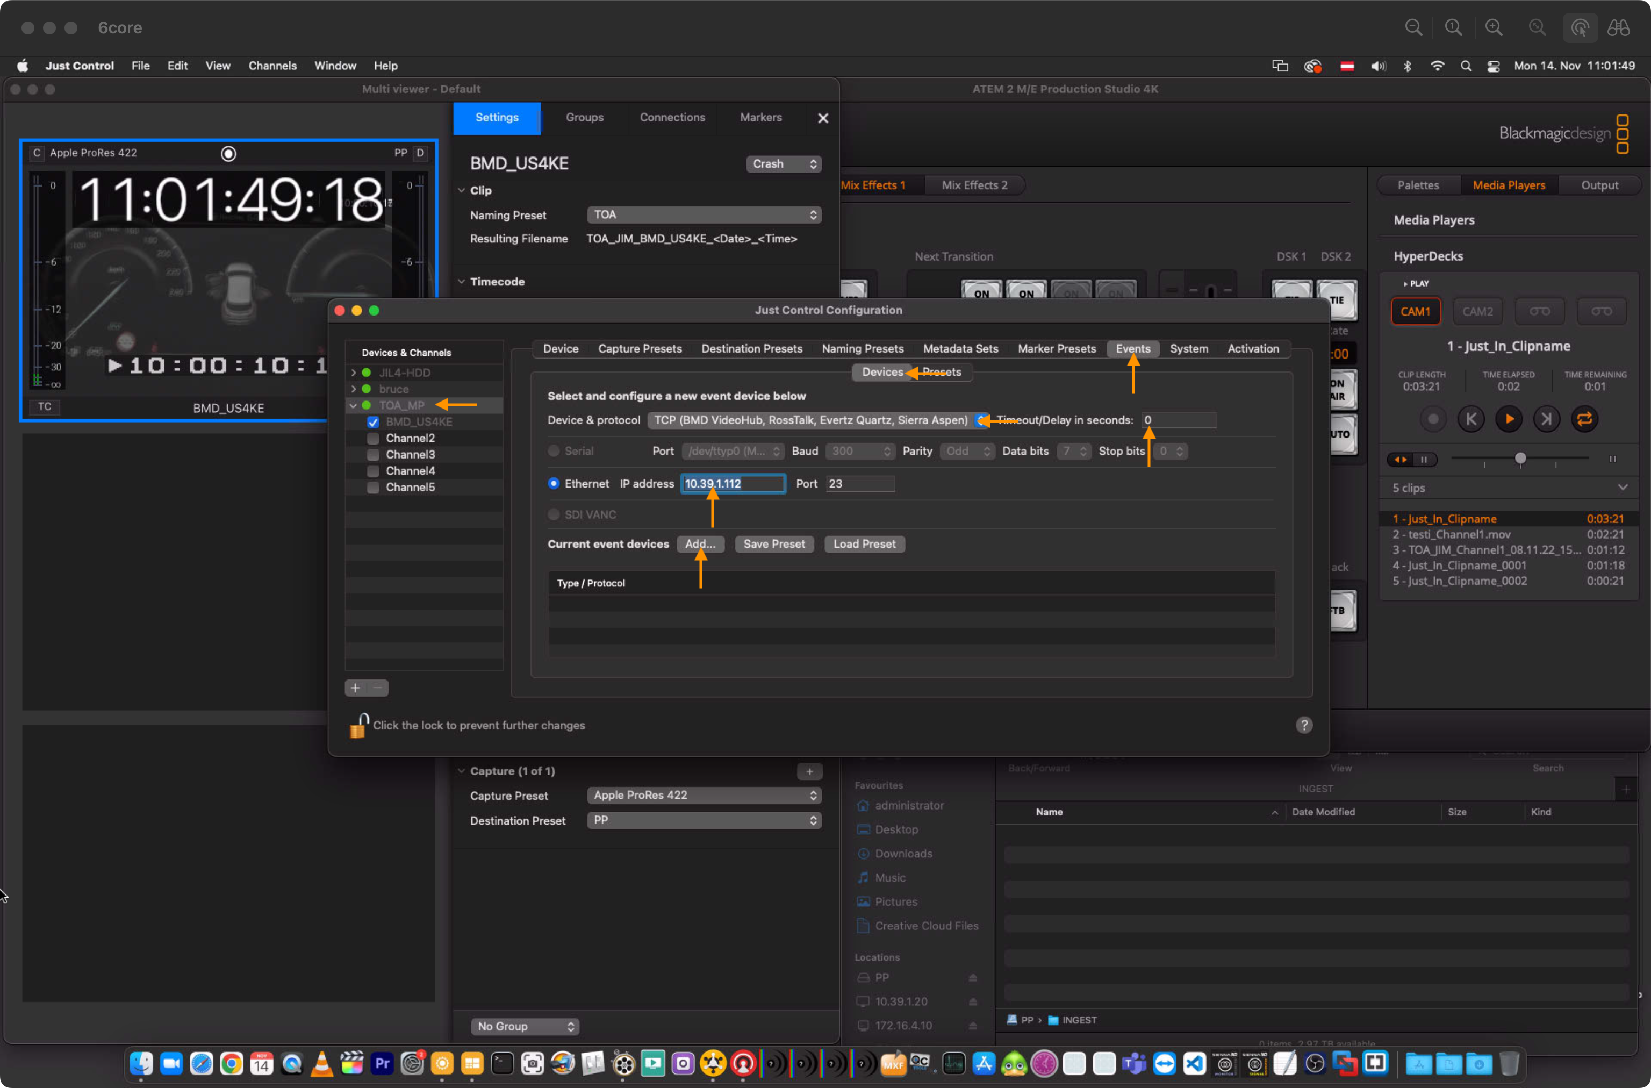The width and height of the screenshot is (1651, 1088).
Task: Click HyperDeck record button
Action: coord(1432,418)
